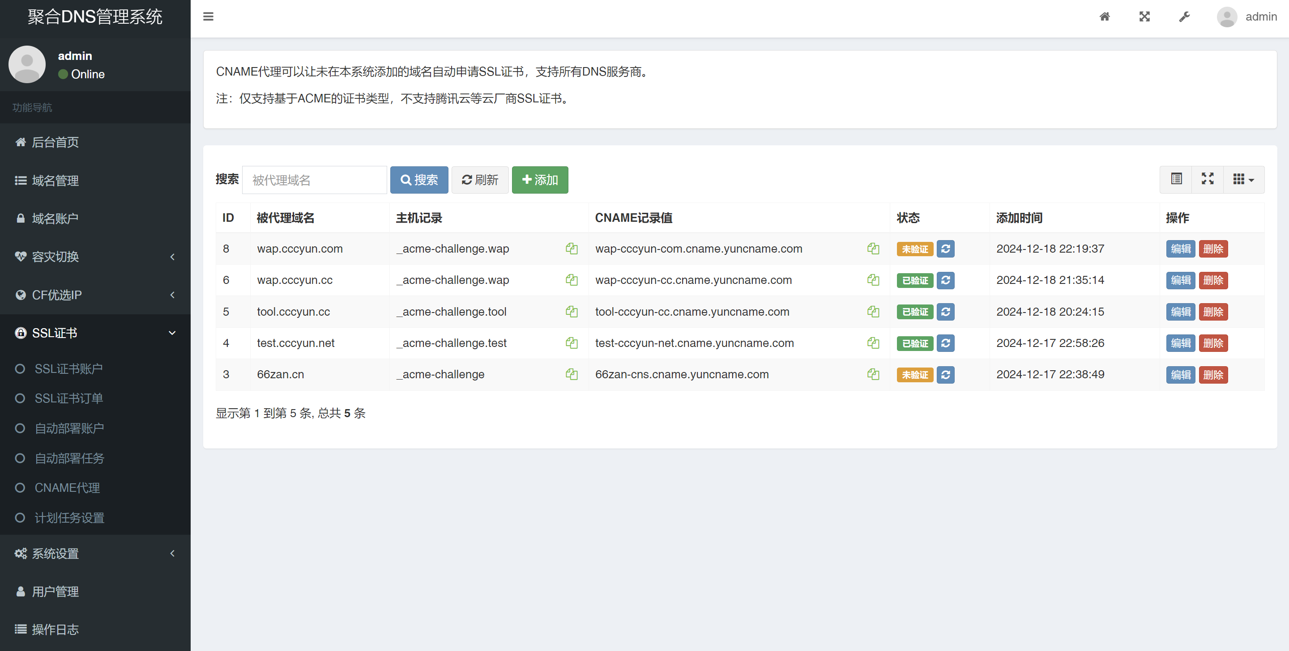Collapse the sidebar via hamburger icon

tap(208, 17)
